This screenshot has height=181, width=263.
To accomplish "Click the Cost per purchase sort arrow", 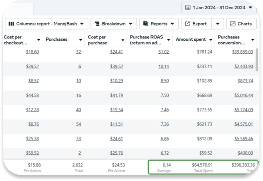I will pyautogui.click(x=123, y=40).
